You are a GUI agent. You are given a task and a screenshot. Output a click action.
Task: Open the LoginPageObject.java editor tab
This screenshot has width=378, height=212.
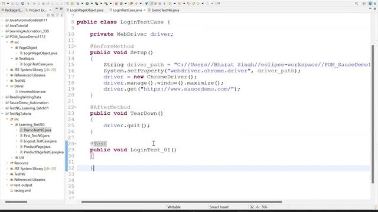[84, 10]
